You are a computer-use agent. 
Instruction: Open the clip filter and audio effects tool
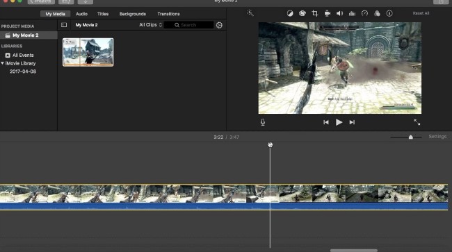point(377,13)
